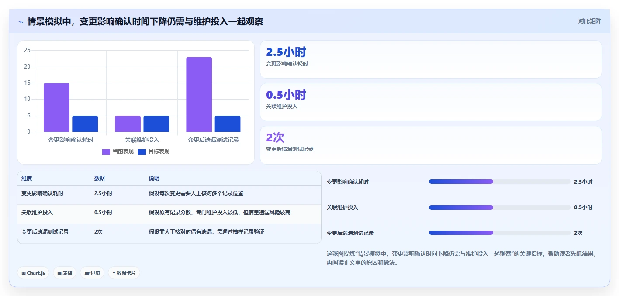Click the 变更后遗漏测试记录 progress bar
619x296 pixels.
coord(500,233)
